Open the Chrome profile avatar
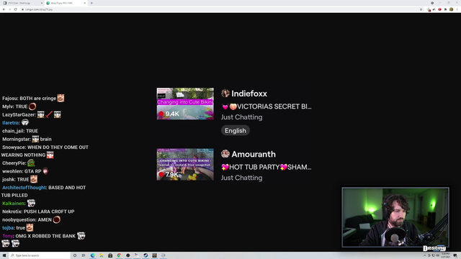The image size is (461, 259). [452, 9]
